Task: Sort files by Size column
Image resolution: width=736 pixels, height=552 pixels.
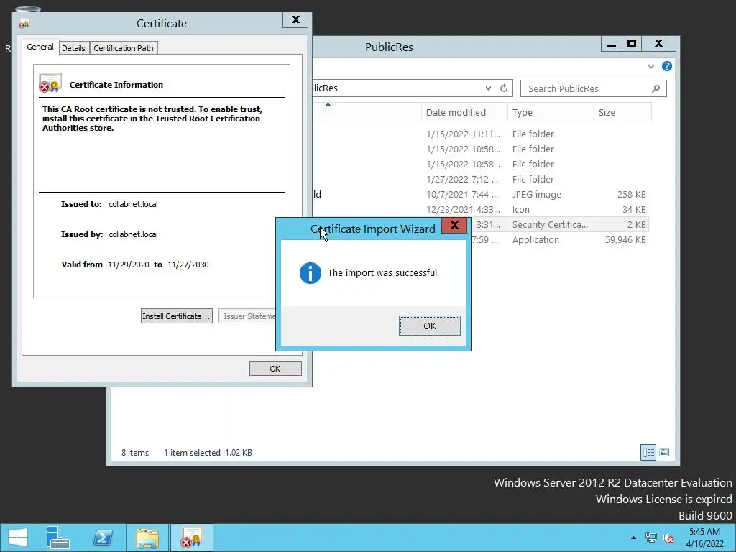Action: (623, 112)
